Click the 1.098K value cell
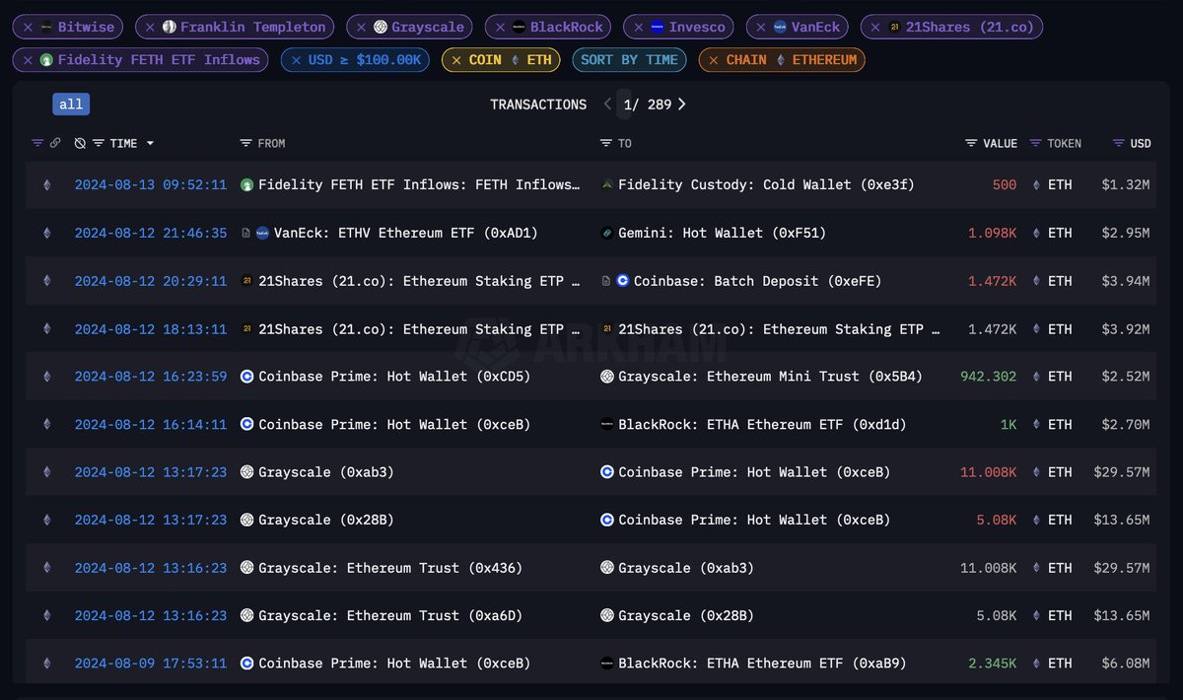Viewport: 1183px width, 700px height. tap(992, 234)
